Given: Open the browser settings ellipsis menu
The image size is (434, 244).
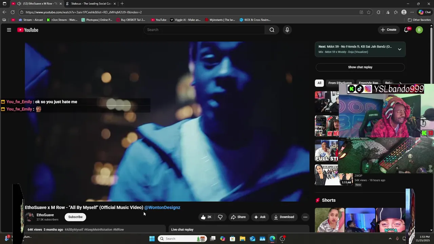Looking at the screenshot, I should click(x=412, y=12).
